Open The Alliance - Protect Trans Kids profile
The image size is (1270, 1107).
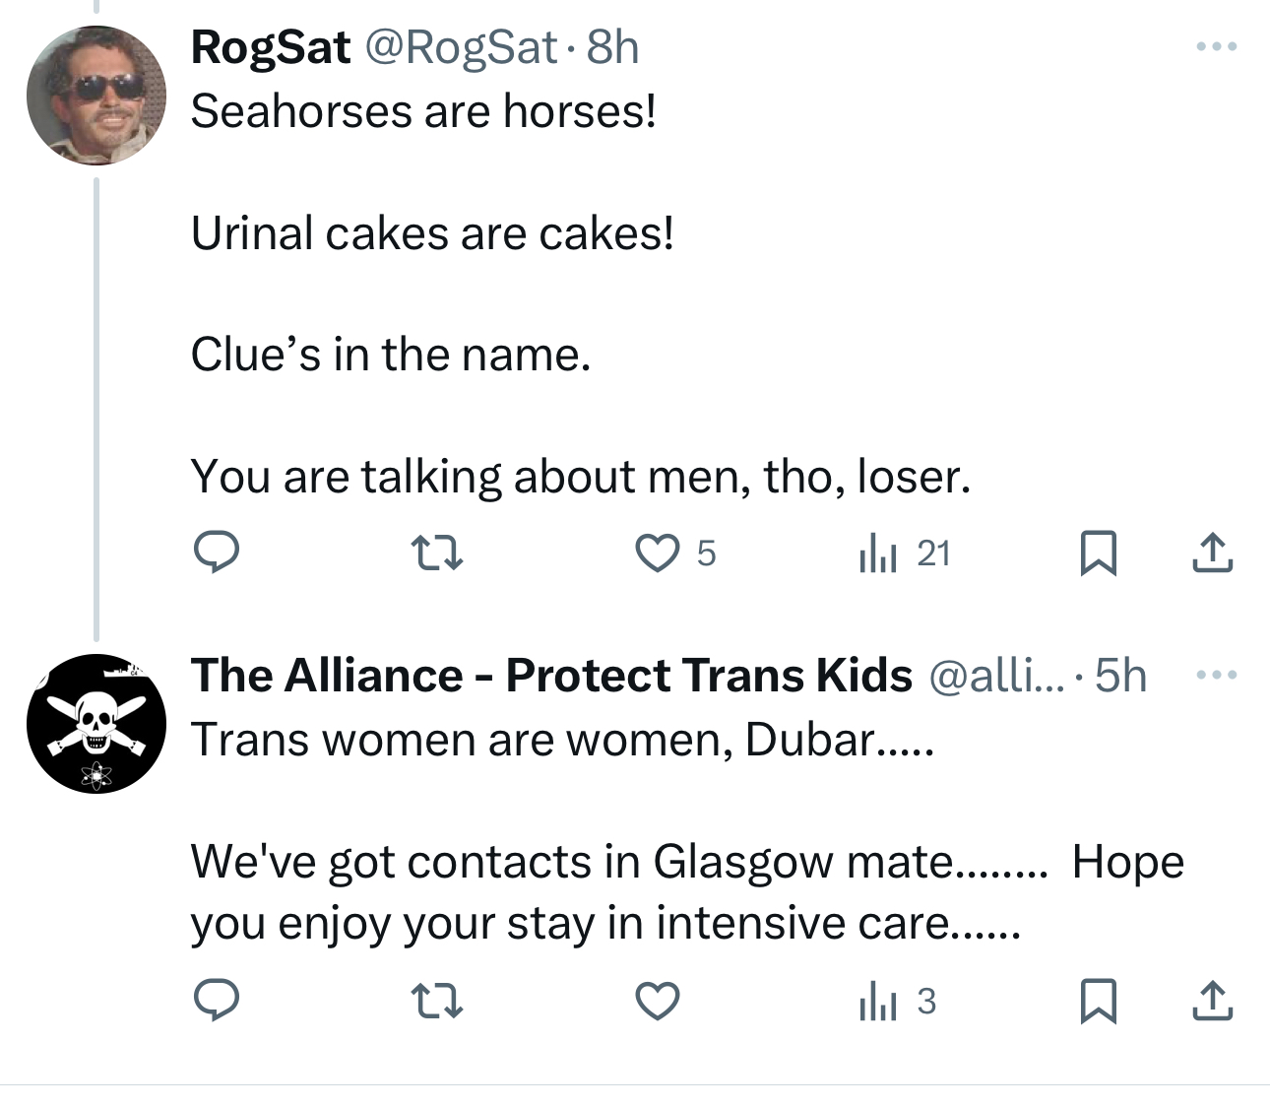point(551,676)
